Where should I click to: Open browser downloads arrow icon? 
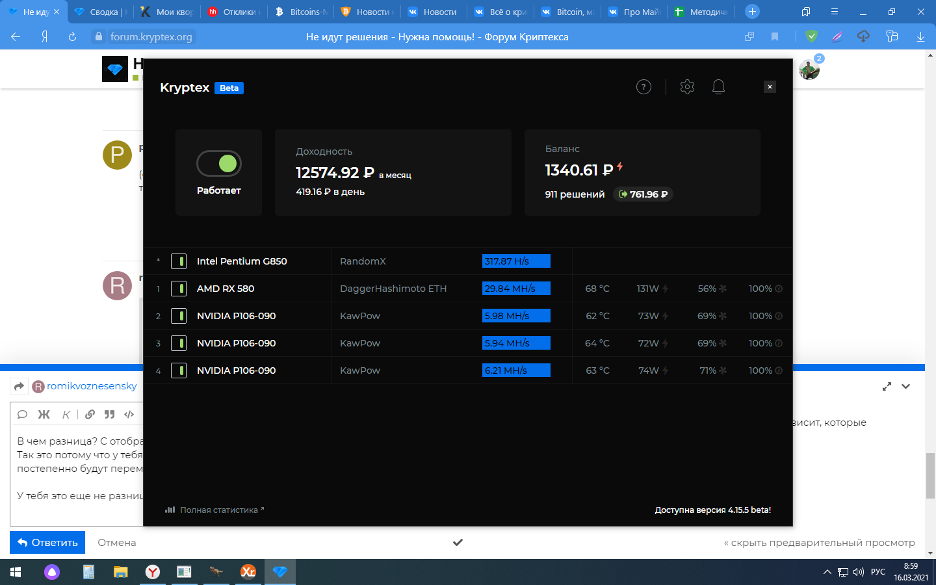pyautogui.click(x=920, y=37)
